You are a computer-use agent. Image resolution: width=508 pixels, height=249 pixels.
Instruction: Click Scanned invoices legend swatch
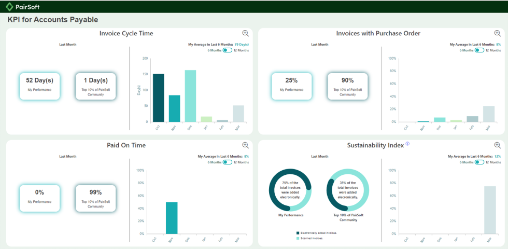pyautogui.click(x=298, y=238)
